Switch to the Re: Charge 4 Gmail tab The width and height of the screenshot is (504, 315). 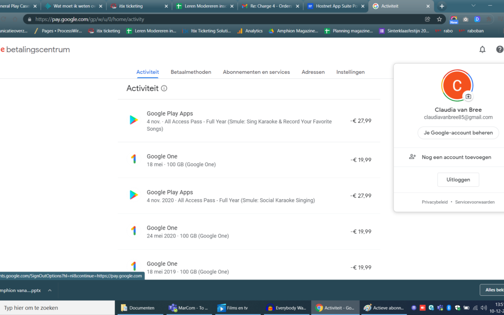click(x=270, y=6)
